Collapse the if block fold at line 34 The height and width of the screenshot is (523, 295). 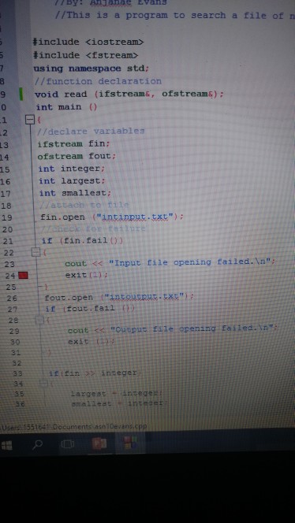[x=43, y=384]
